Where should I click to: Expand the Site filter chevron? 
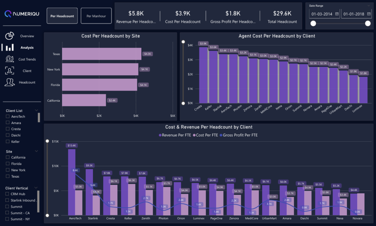click(36, 151)
